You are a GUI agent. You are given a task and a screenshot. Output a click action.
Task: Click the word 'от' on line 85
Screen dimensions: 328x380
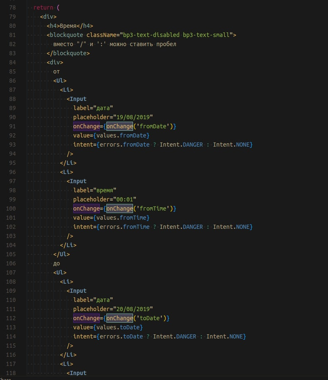[56, 71]
